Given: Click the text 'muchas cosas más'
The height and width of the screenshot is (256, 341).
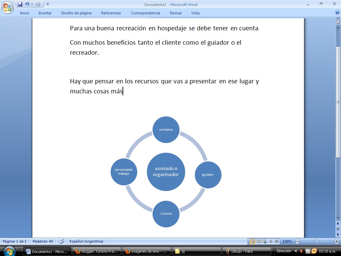Looking at the screenshot, I should (96, 91).
